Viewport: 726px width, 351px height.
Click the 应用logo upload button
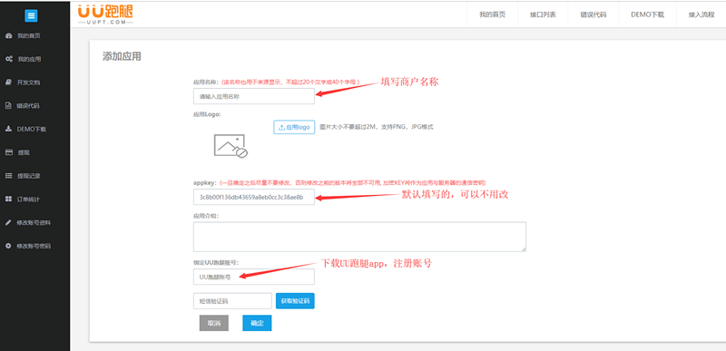pos(294,127)
